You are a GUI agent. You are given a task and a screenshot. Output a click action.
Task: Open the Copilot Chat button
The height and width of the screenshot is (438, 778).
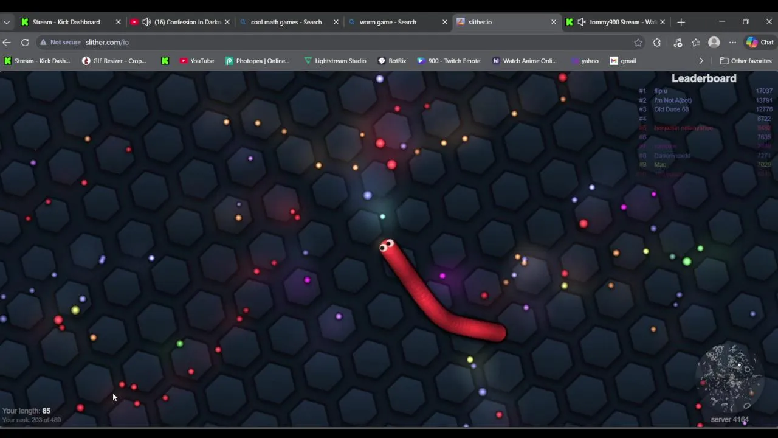760,43
